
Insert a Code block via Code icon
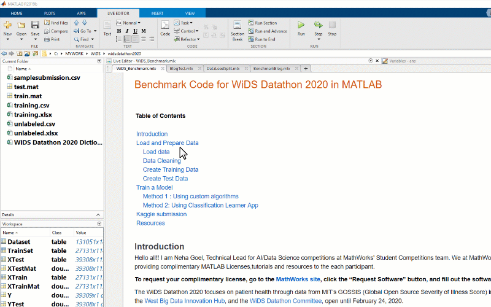(x=165, y=28)
